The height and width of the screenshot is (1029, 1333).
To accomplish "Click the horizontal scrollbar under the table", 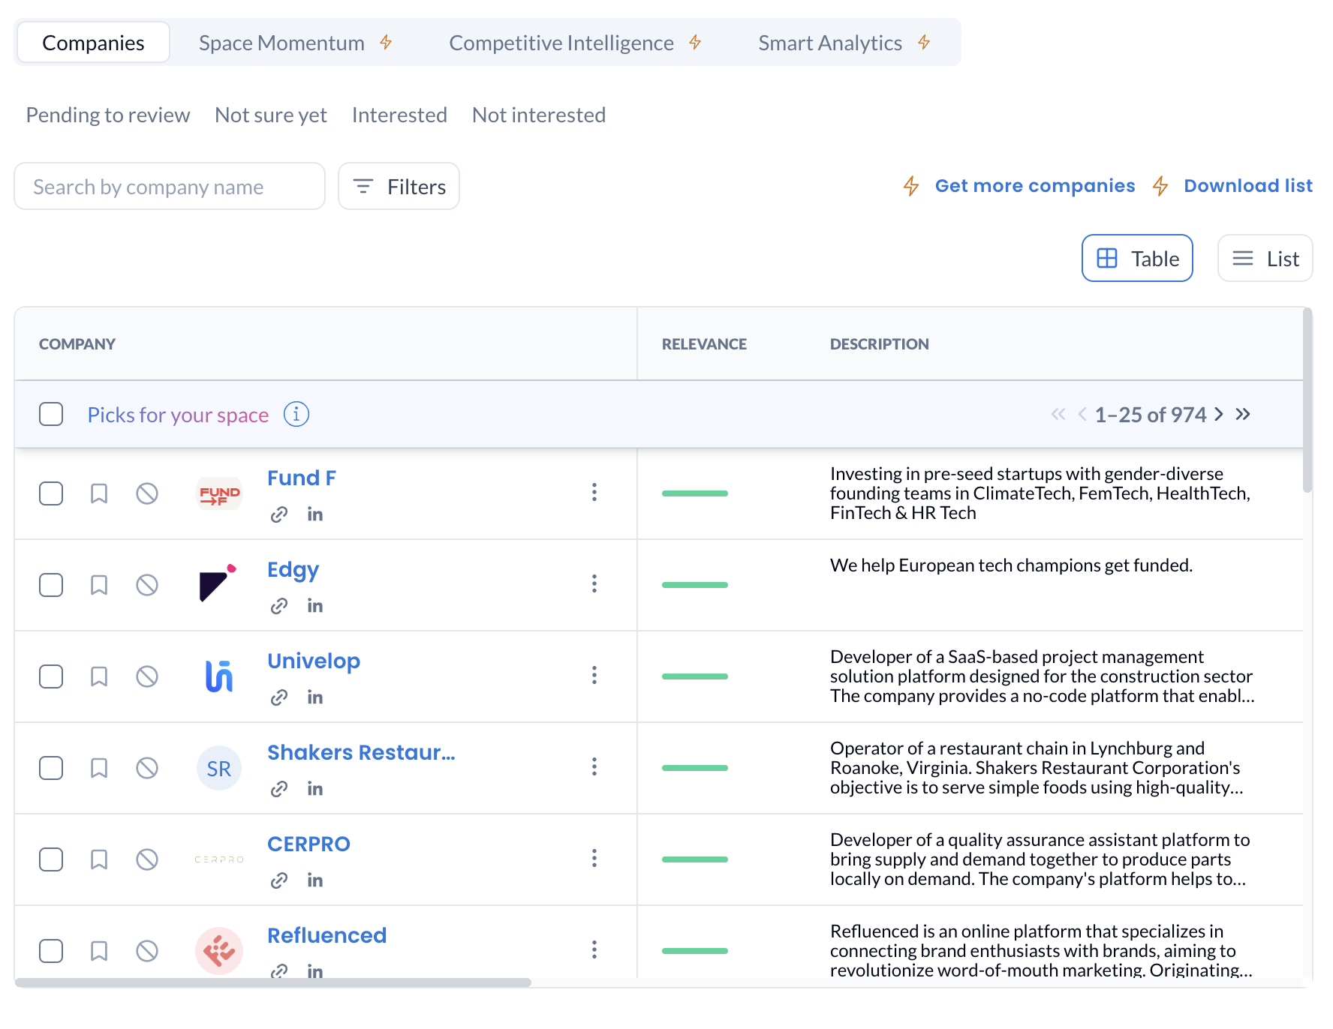I will tap(273, 982).
